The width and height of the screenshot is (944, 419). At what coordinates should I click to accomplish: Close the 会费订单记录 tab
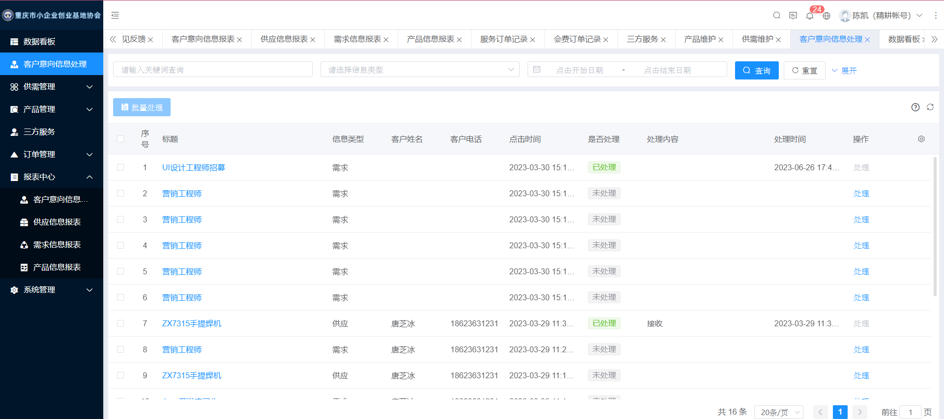[x=606, y=40]
